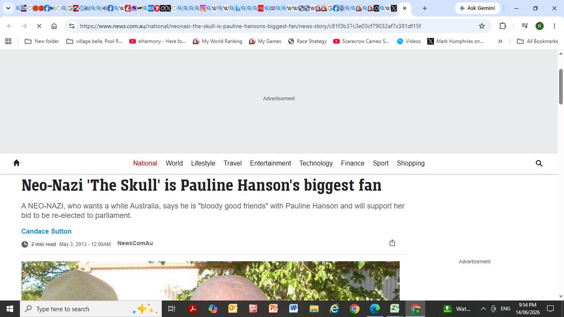Viewport: 564px width, 317px height.
Task: Close the current active tab
Action: click(x=405, y=8)
